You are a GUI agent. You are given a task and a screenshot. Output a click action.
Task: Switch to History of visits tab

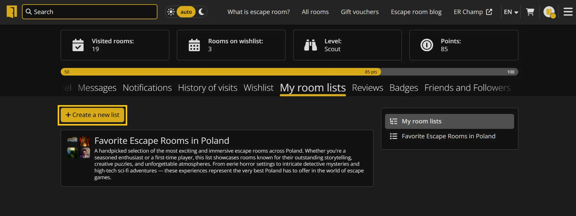pos(207,88)
